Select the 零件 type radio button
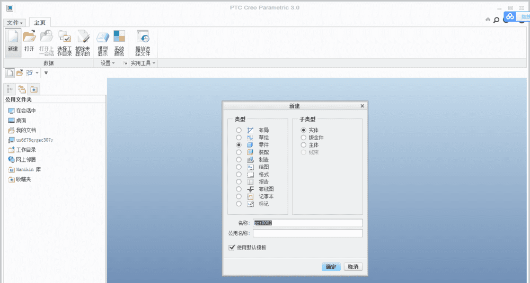This screenshot has height=283, width=530. 238,145
